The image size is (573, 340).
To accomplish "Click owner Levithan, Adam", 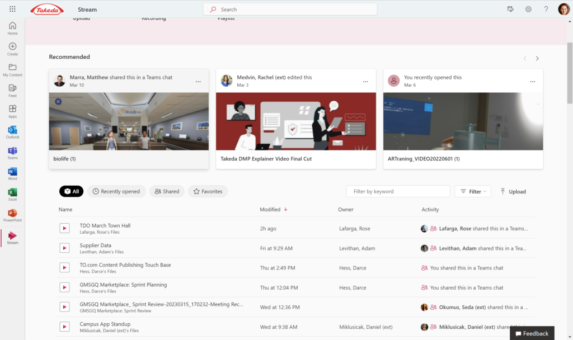I will [357, 248].
